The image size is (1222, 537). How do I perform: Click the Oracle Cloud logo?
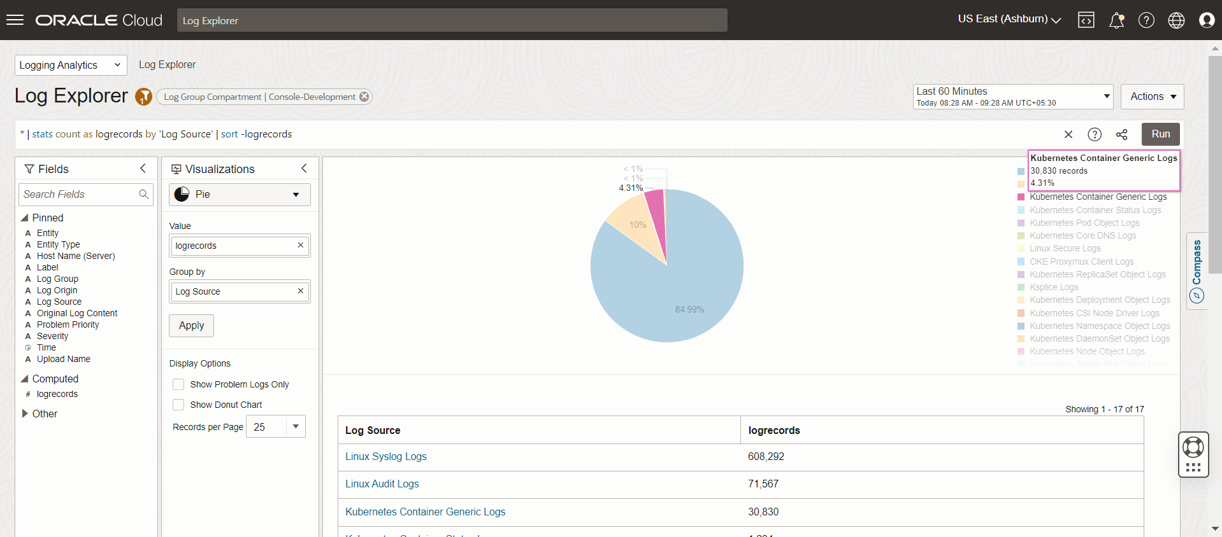point(99,20)
